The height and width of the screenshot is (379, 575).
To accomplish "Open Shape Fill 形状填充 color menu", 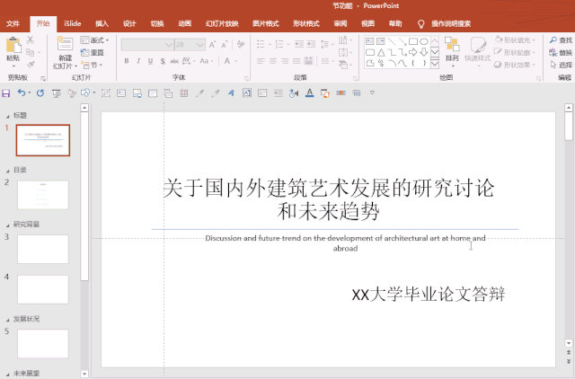I will 515,40.
